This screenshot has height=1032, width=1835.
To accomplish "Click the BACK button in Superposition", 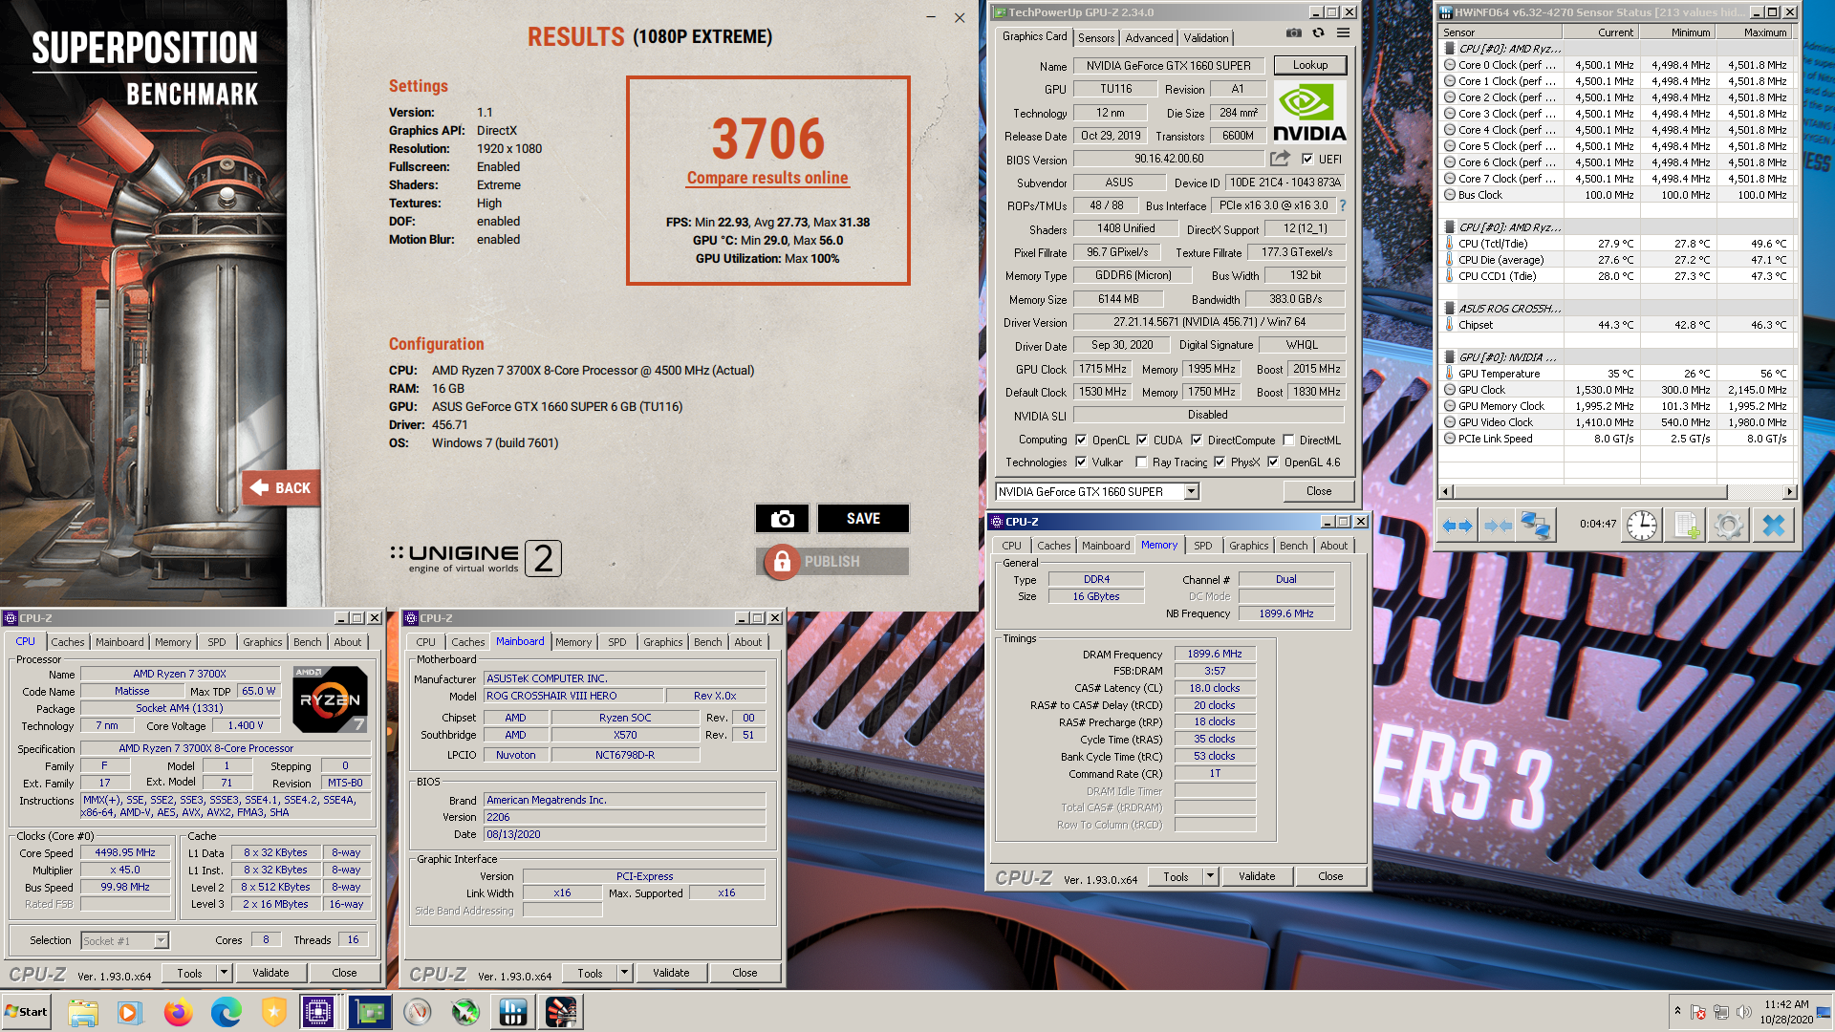I will [281, 488].
